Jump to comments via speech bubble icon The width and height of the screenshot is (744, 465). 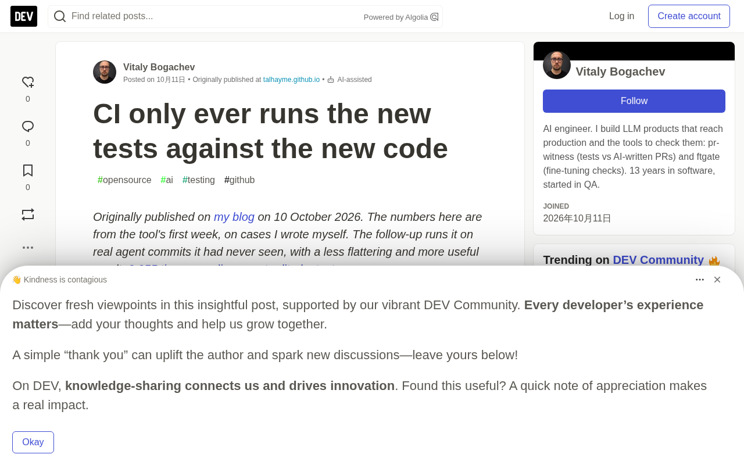click(28, 127)
